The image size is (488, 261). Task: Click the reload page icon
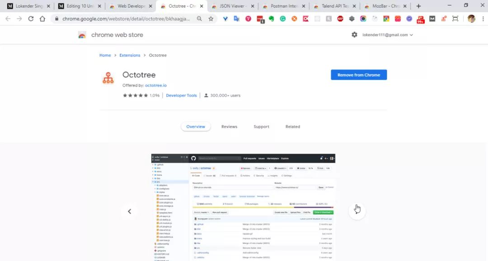[x=31, y=18]
